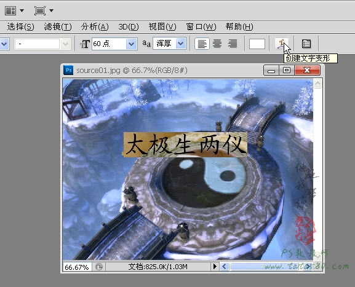Viewport: 355px width, 287px height.
Task: Click the font size field showing 60 点
Action: click(109, 44)
